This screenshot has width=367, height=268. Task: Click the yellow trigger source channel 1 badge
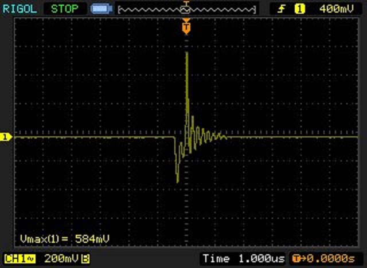point(299,9)
